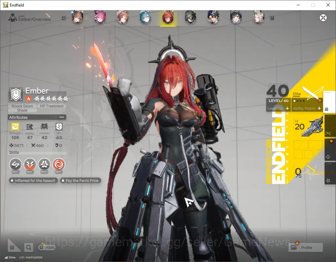Open the Profile folder button
Viewport: 336px width, 262px height.
pos(306,248)
